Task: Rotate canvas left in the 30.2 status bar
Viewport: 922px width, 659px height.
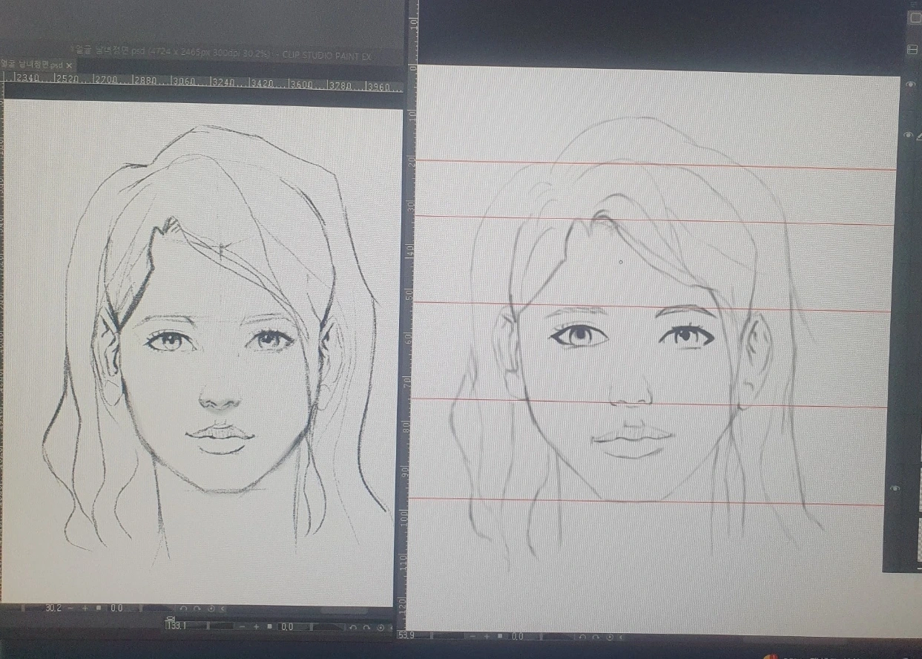Action: point(183,609)
